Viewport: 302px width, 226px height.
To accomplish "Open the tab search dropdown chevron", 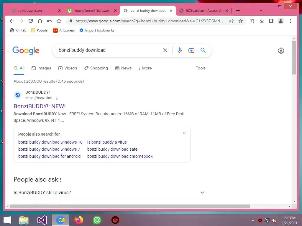I will point(261,11).
